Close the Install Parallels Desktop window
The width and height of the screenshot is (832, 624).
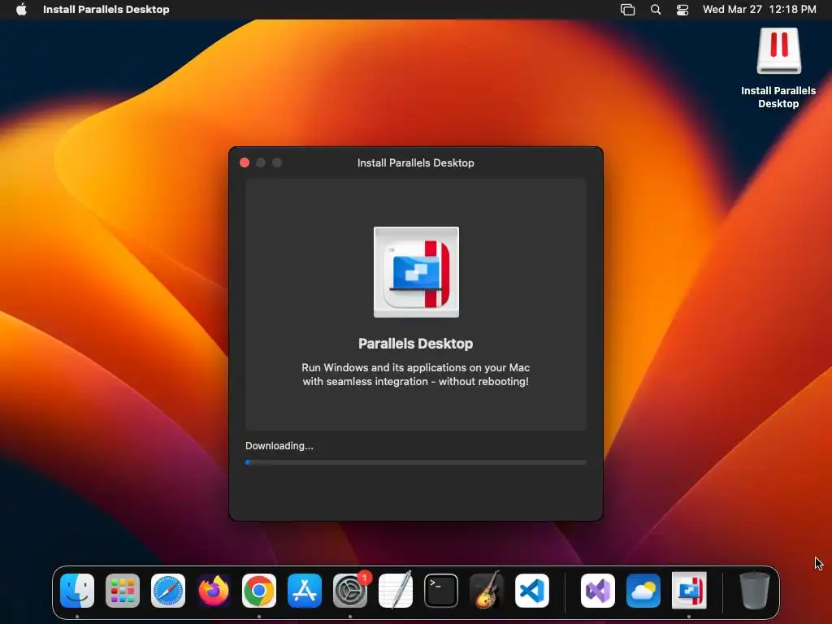[245, 162]
